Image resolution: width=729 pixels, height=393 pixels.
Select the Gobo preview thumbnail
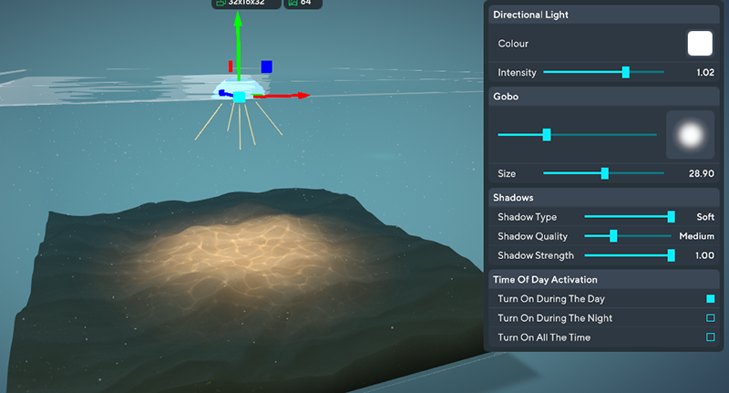[691, 135]
